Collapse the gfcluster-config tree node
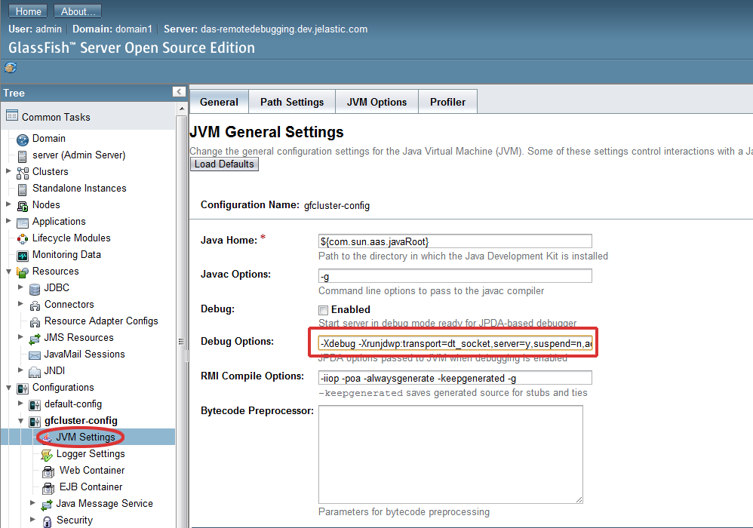 20,421
